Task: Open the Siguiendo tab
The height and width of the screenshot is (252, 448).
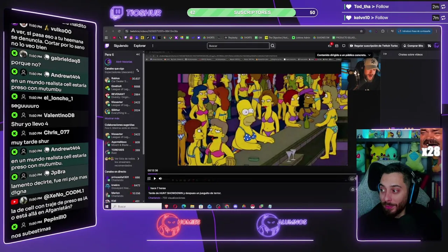Action: (121, 46)
